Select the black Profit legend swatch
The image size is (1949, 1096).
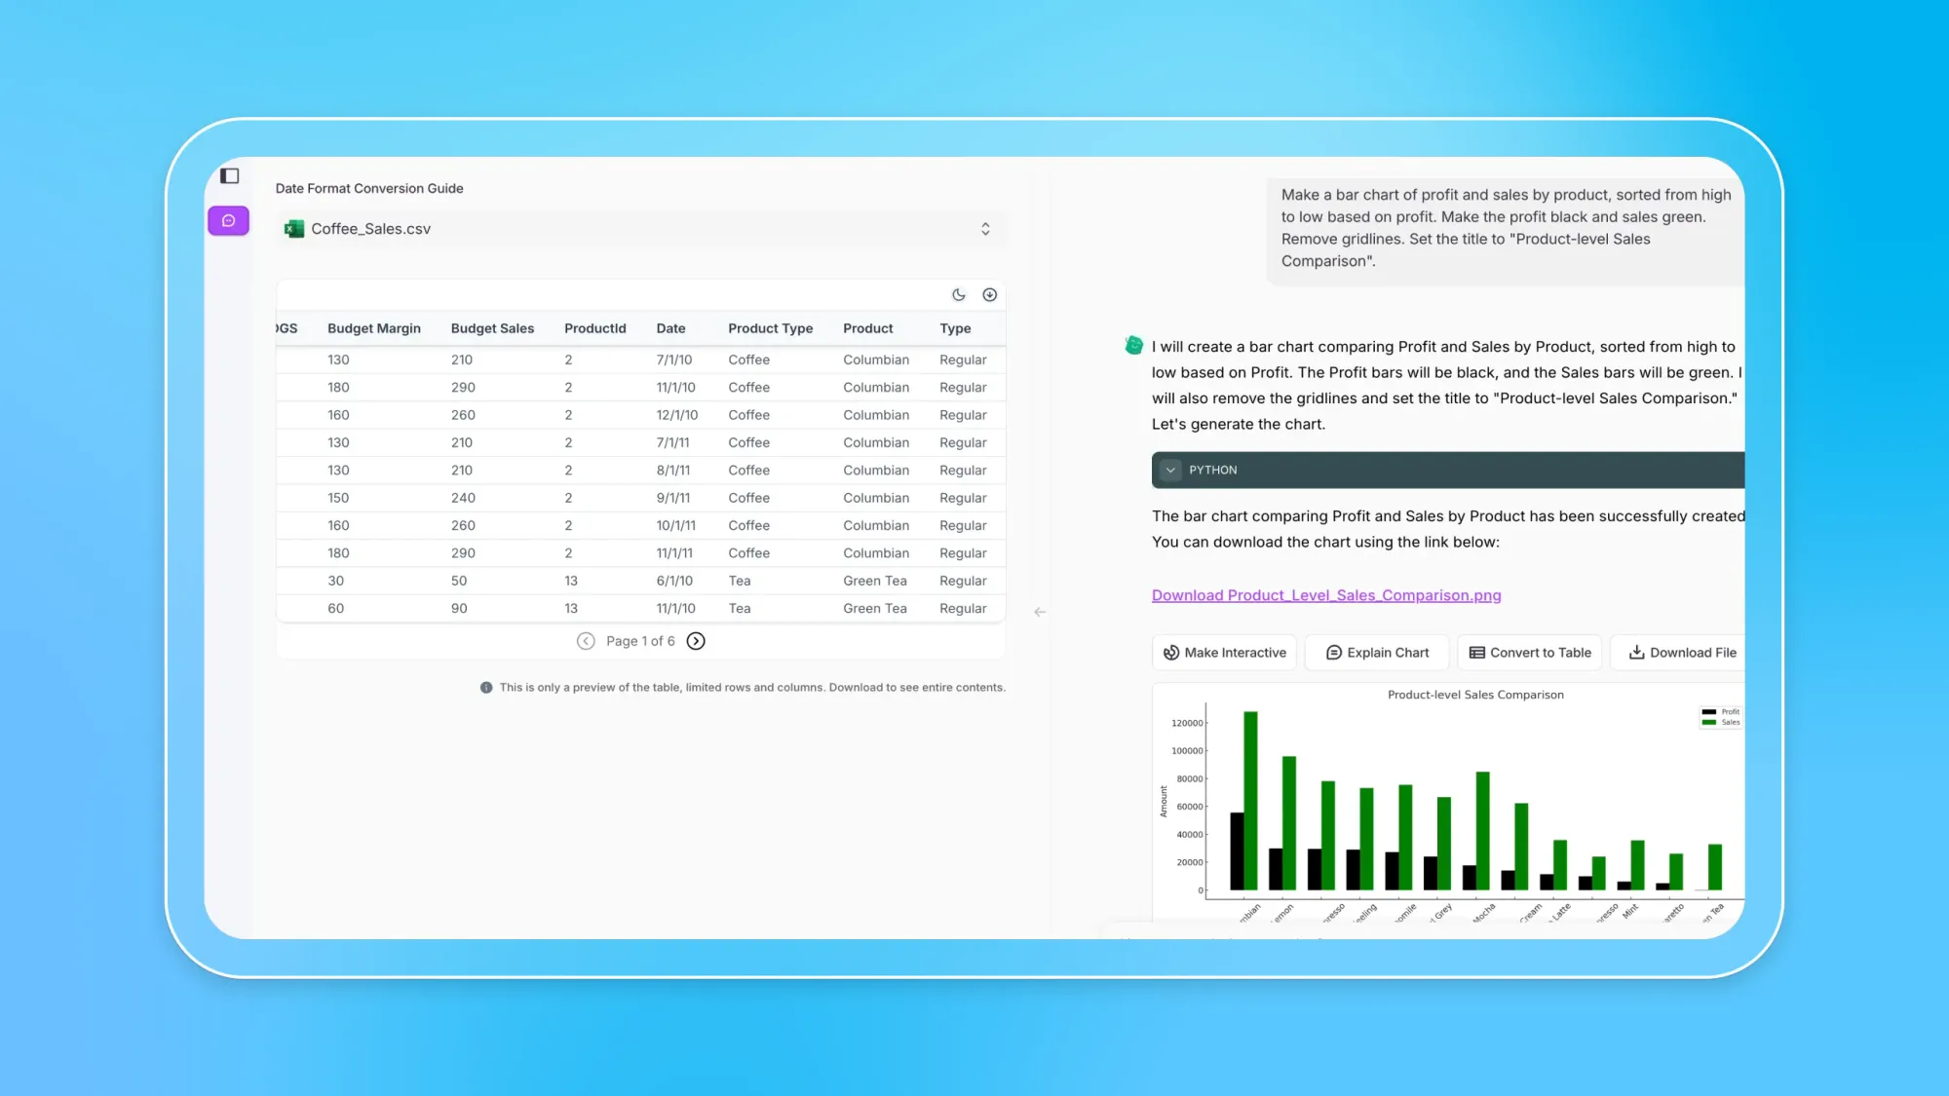tap(1708, 712)
